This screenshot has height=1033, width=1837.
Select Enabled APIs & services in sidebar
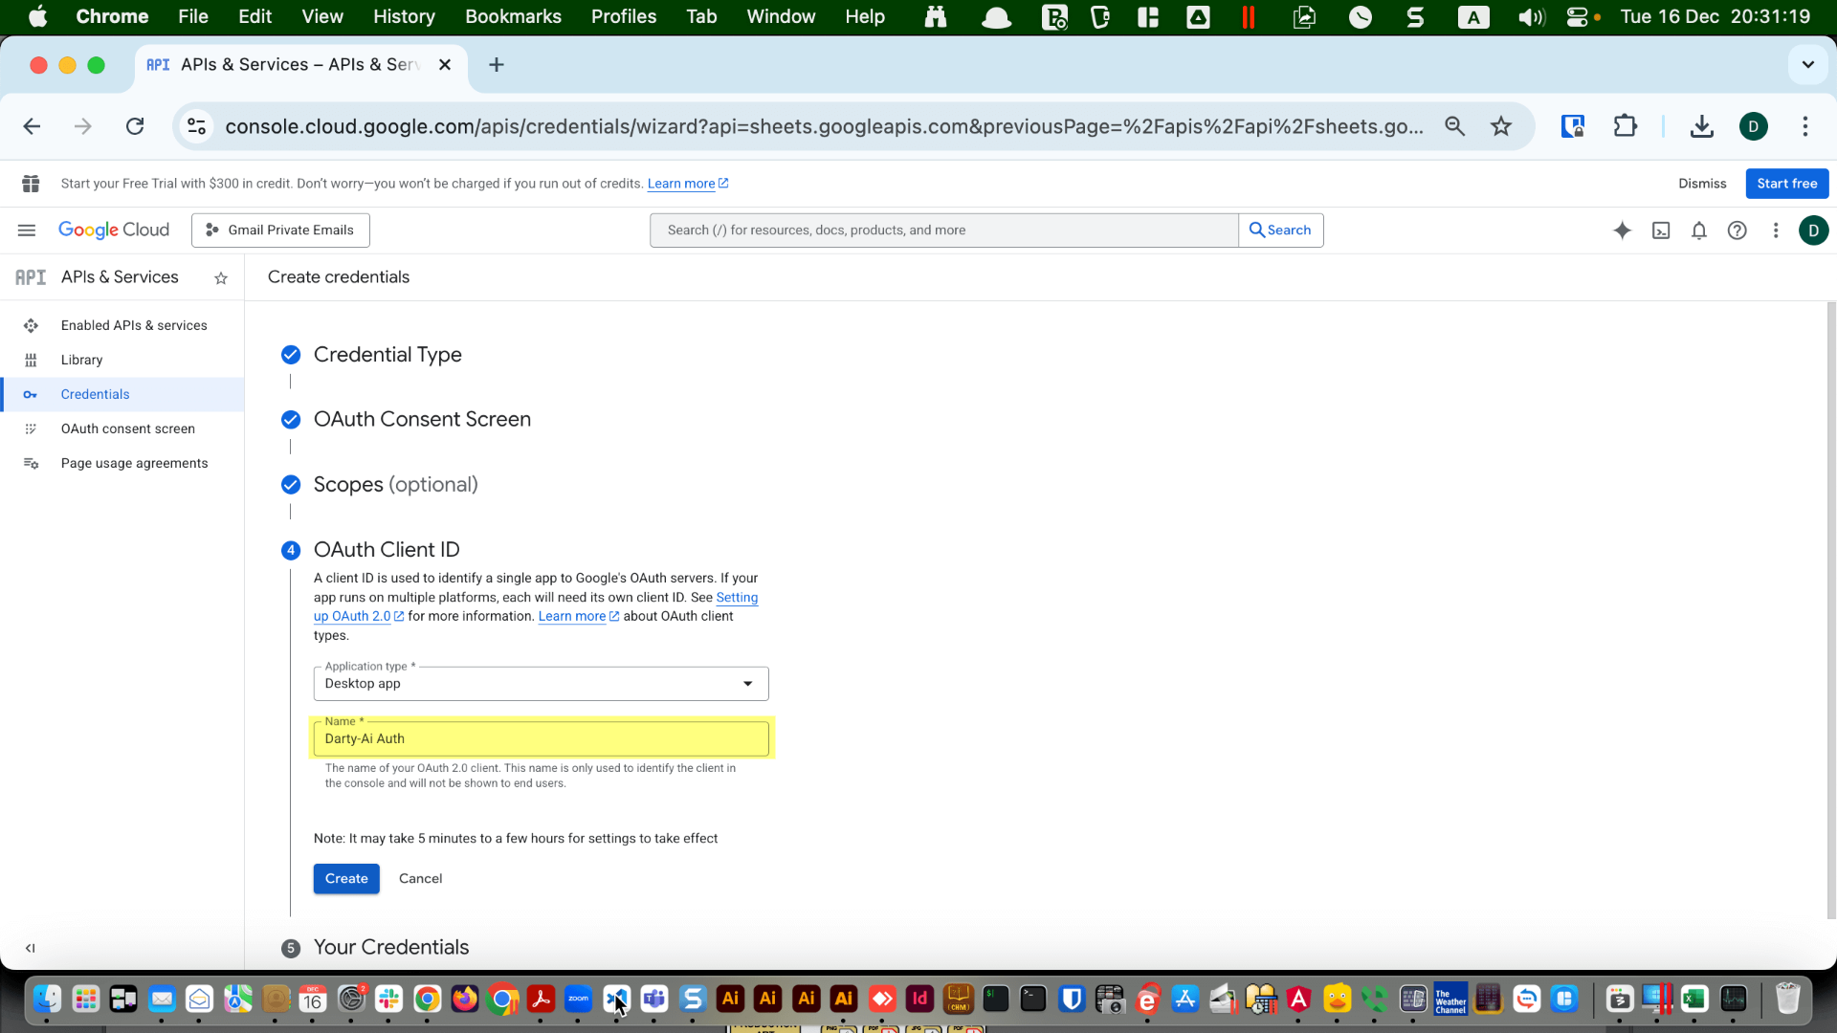click(x=134, y=325)
